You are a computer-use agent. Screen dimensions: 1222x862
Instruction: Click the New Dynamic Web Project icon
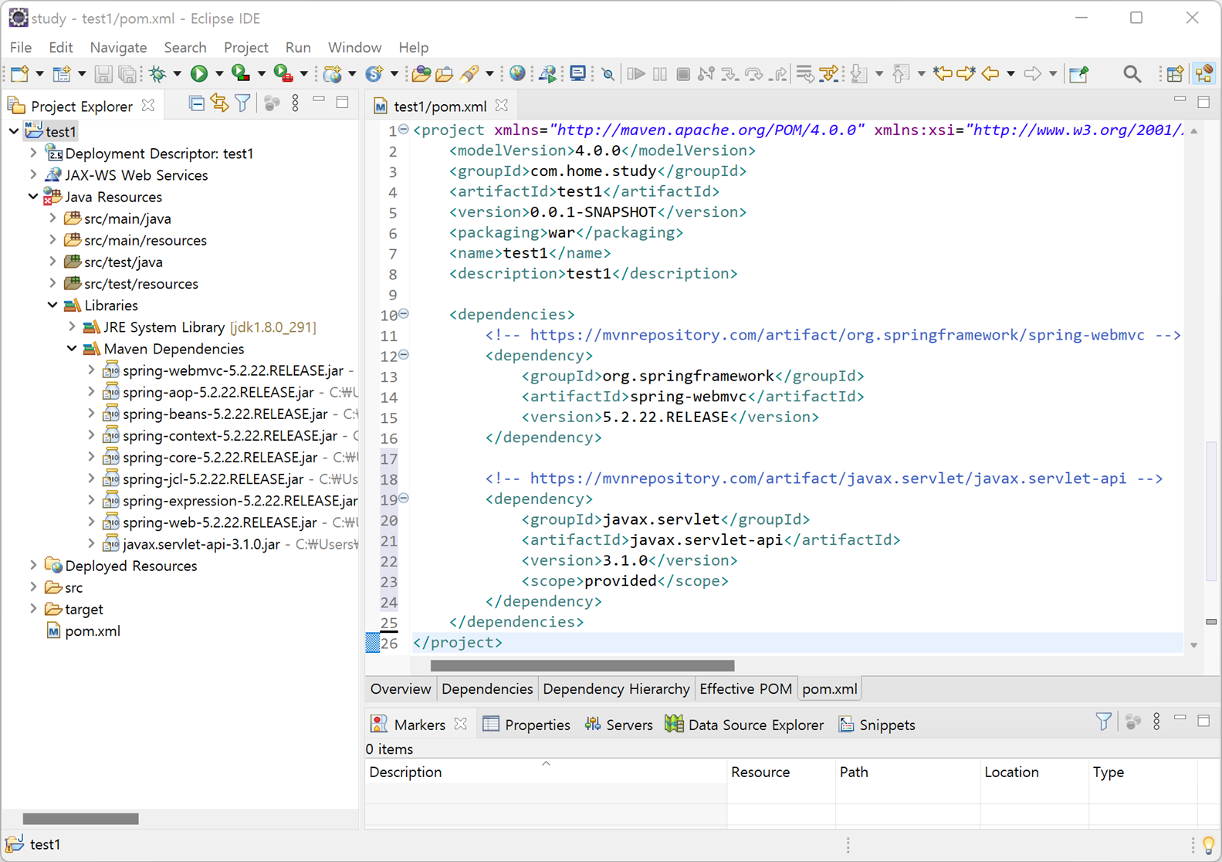coord(333,74)
